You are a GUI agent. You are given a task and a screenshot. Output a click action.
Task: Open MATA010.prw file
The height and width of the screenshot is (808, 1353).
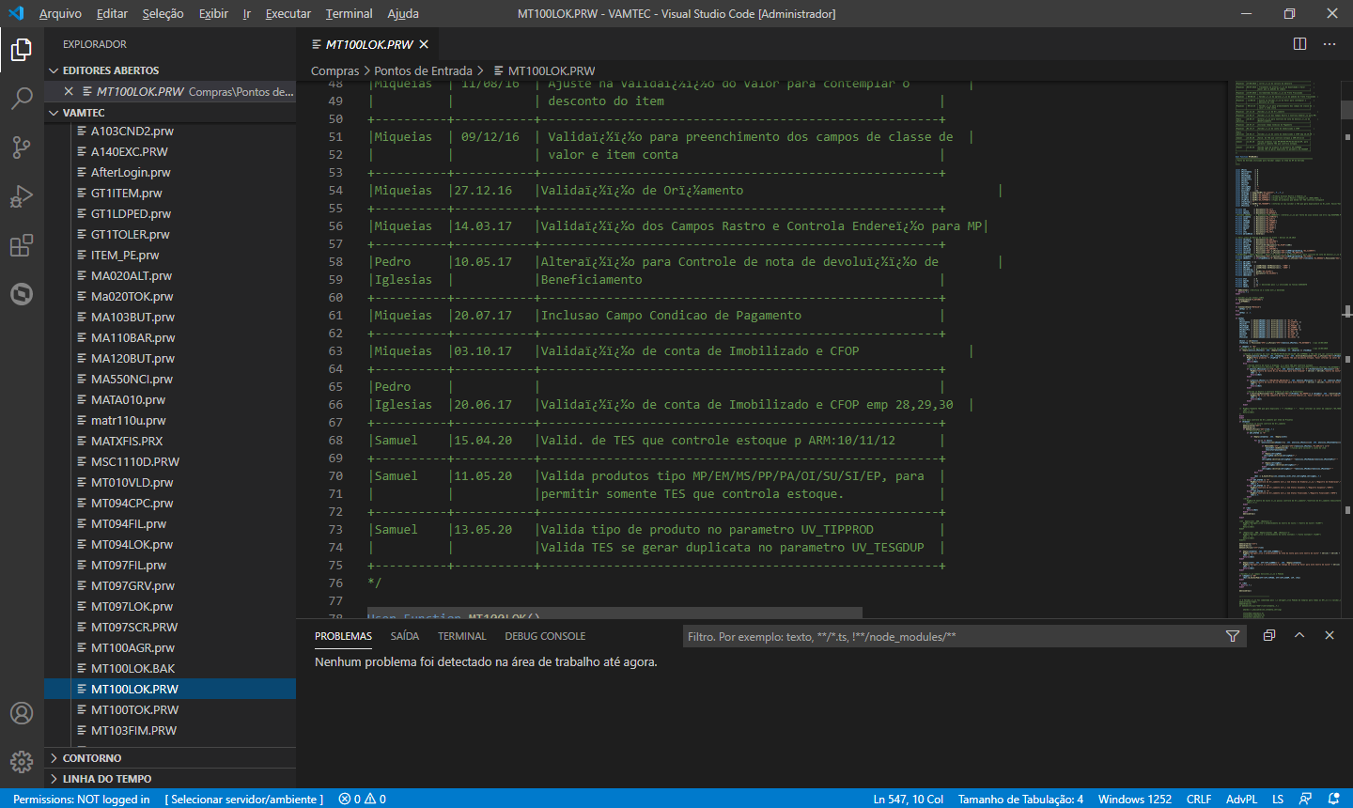170,399
